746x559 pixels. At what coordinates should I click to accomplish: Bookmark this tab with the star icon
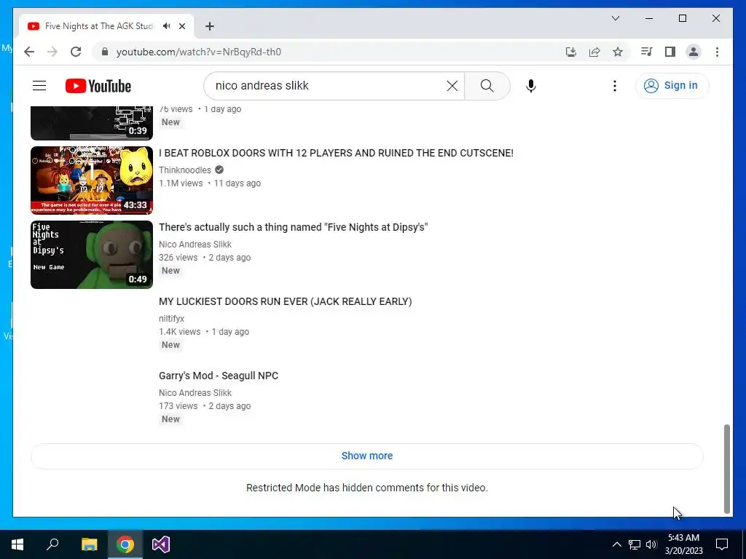click(618, 52)
